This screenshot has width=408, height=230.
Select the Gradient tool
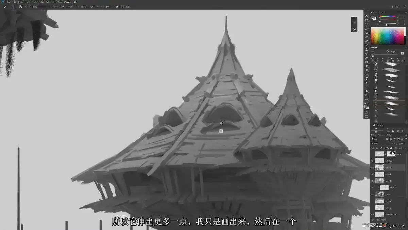pos(367,62)
